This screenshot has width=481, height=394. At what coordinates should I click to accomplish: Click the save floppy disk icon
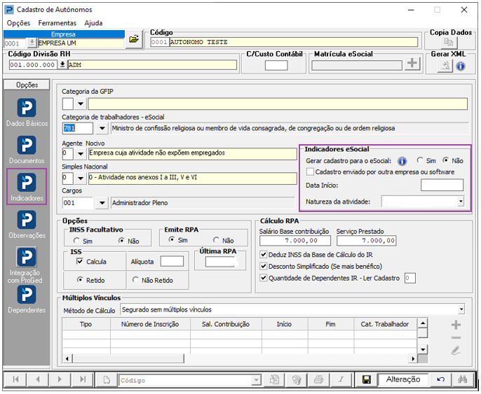coord(366,379)
